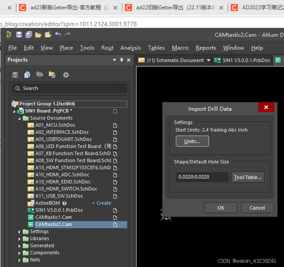Click the Save All icon in top toolbar

click(29, 34)
